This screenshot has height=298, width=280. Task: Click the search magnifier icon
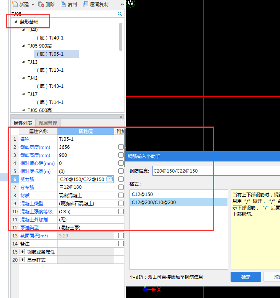tap(120, 14)
